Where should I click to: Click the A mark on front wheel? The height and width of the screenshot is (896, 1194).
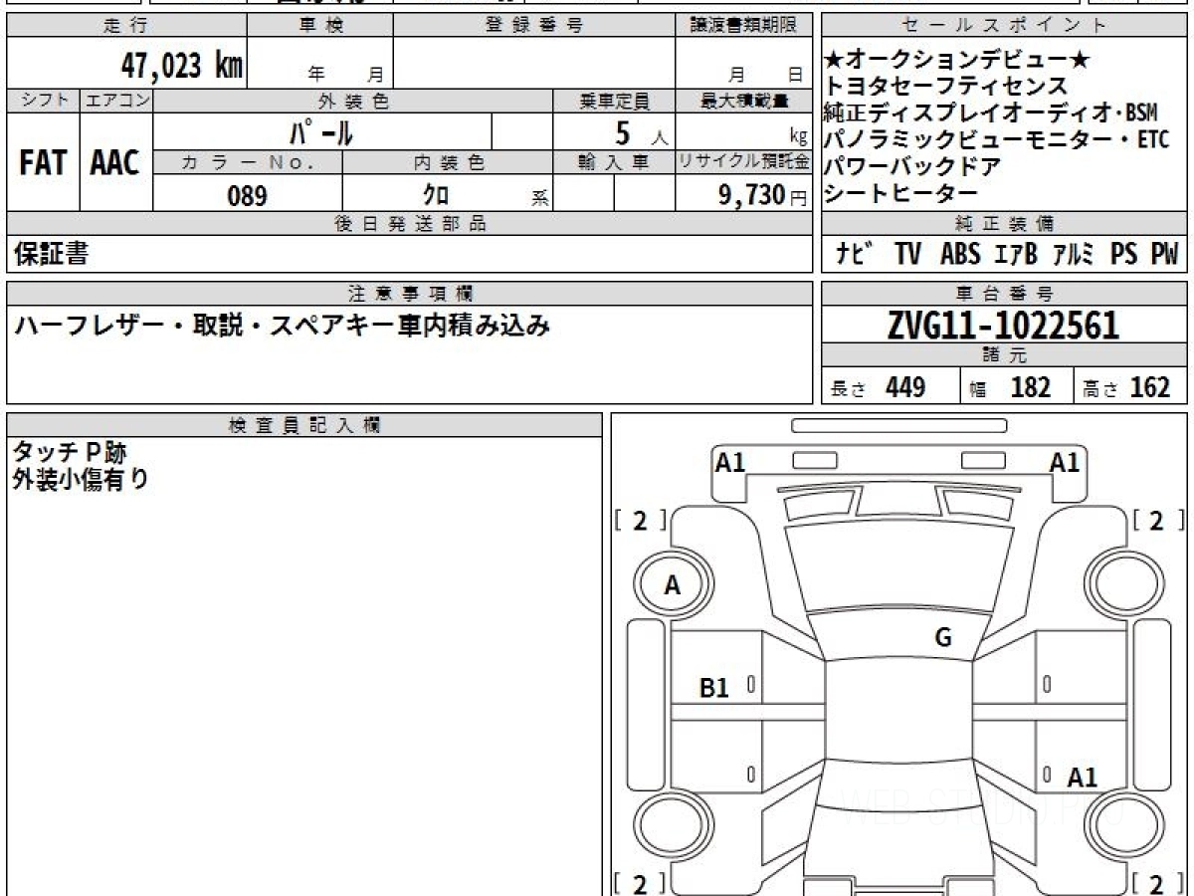673,586
